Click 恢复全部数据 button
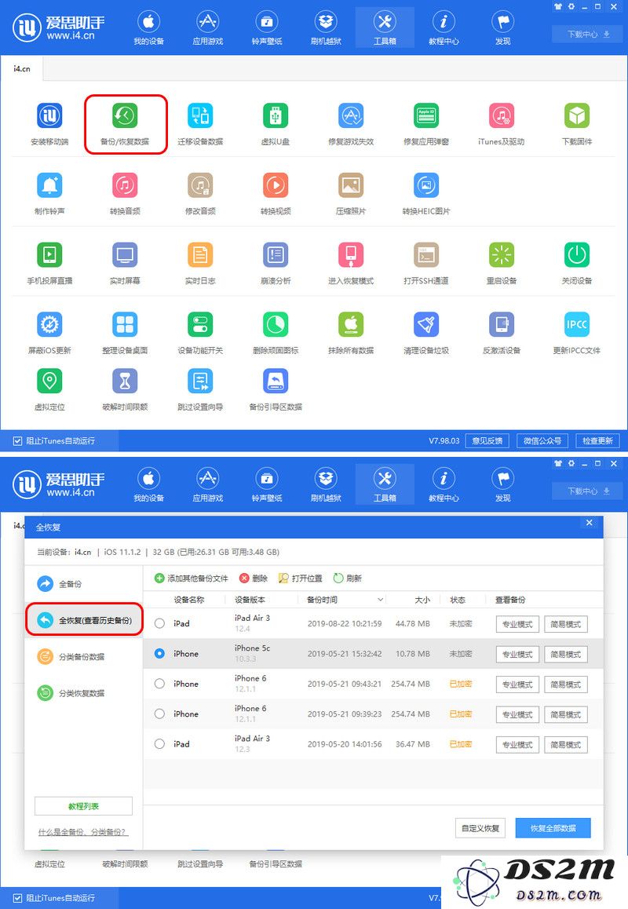 [553, 828]
